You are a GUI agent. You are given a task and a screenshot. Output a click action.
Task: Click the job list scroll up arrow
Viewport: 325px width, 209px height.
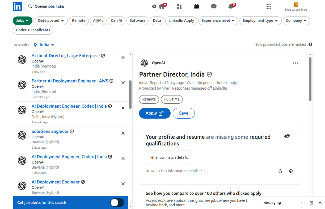pos(130,55)
